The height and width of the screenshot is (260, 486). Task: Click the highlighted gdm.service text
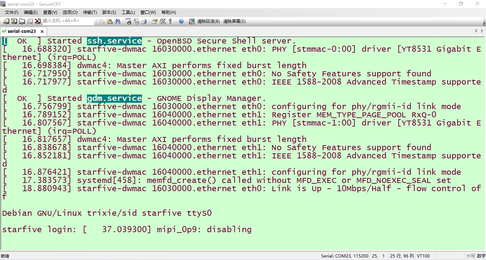(x=114, y=98)
